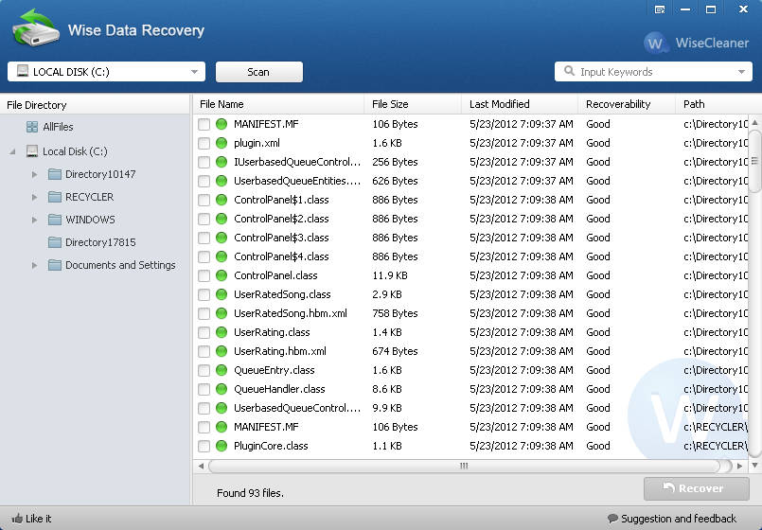Screen dimensions: 762x530
Task: Expand the Documents and Settings folder arrow
Action: click(x=34, y=265)
